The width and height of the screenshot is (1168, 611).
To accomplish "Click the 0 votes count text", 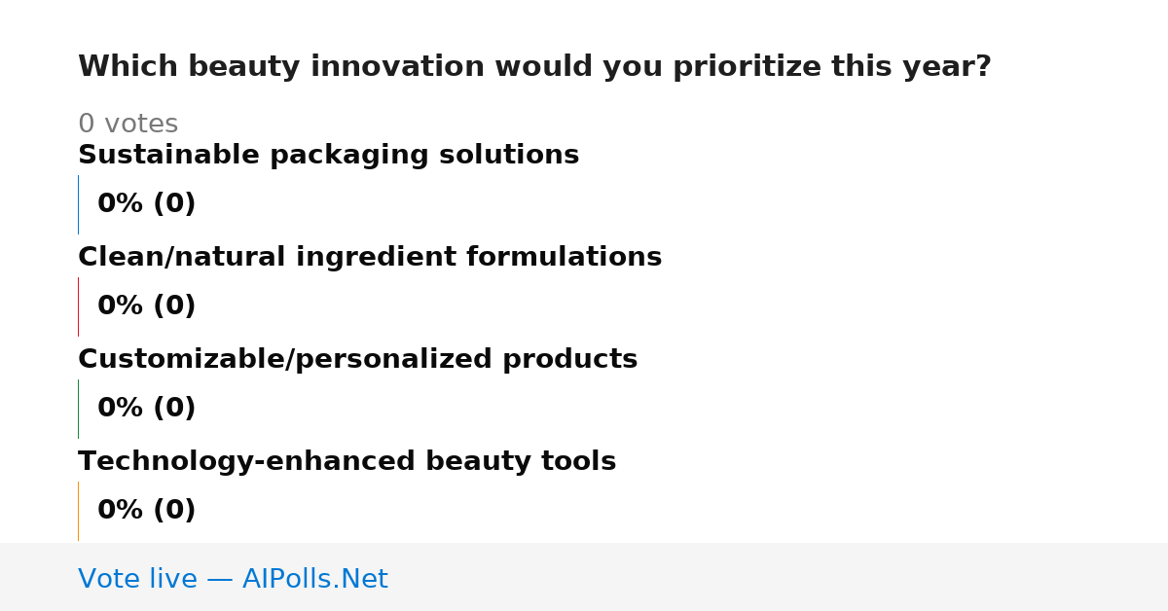I will click(x=128, y=125).
